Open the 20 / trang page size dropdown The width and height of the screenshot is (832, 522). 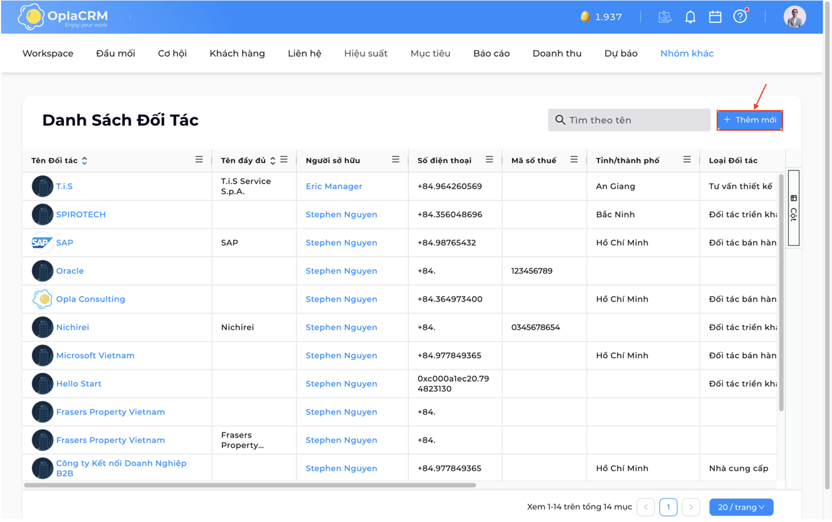coord(741,507)
